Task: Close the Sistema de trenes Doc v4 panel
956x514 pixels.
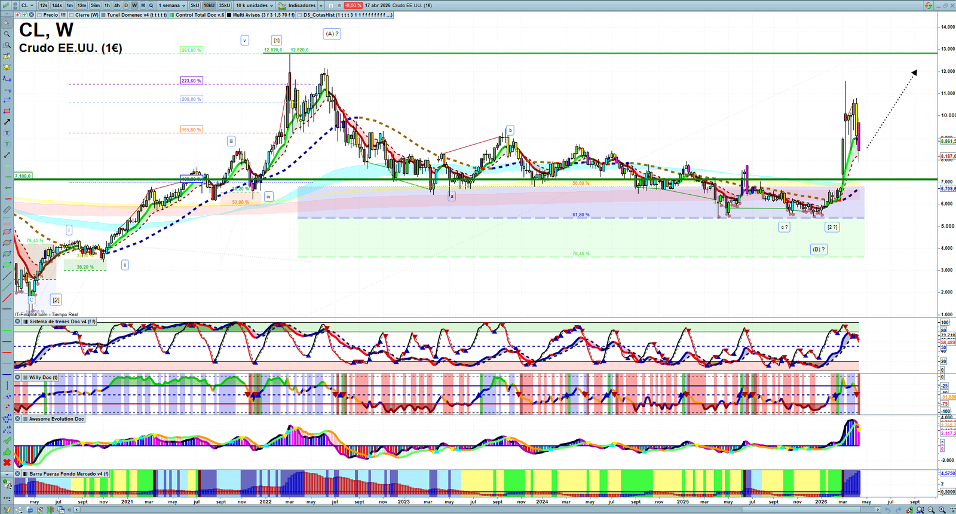Action: click(x=18, y=322)
